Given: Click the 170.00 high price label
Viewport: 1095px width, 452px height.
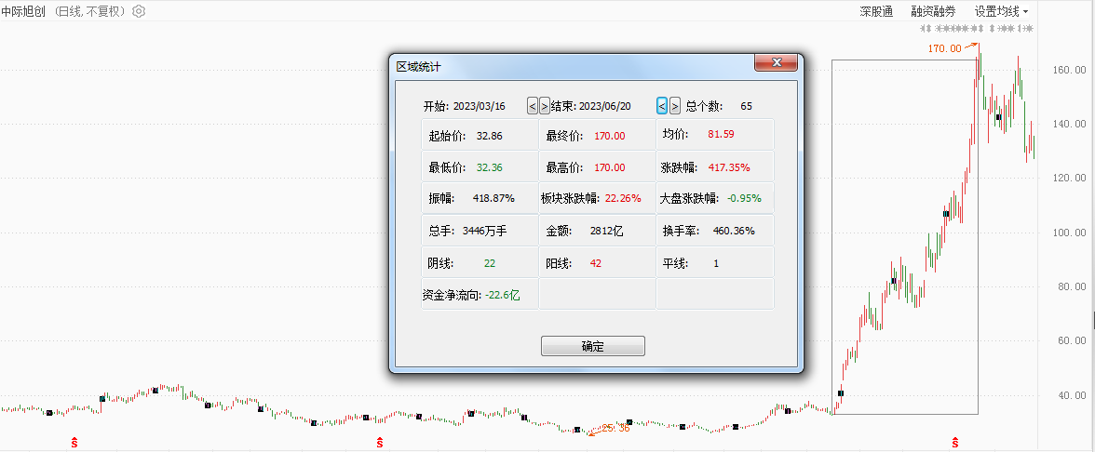Looking at the screenshot, I should (944, 48).
